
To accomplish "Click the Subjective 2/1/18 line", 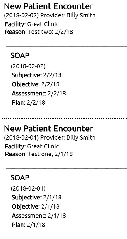I will point(36,198).
